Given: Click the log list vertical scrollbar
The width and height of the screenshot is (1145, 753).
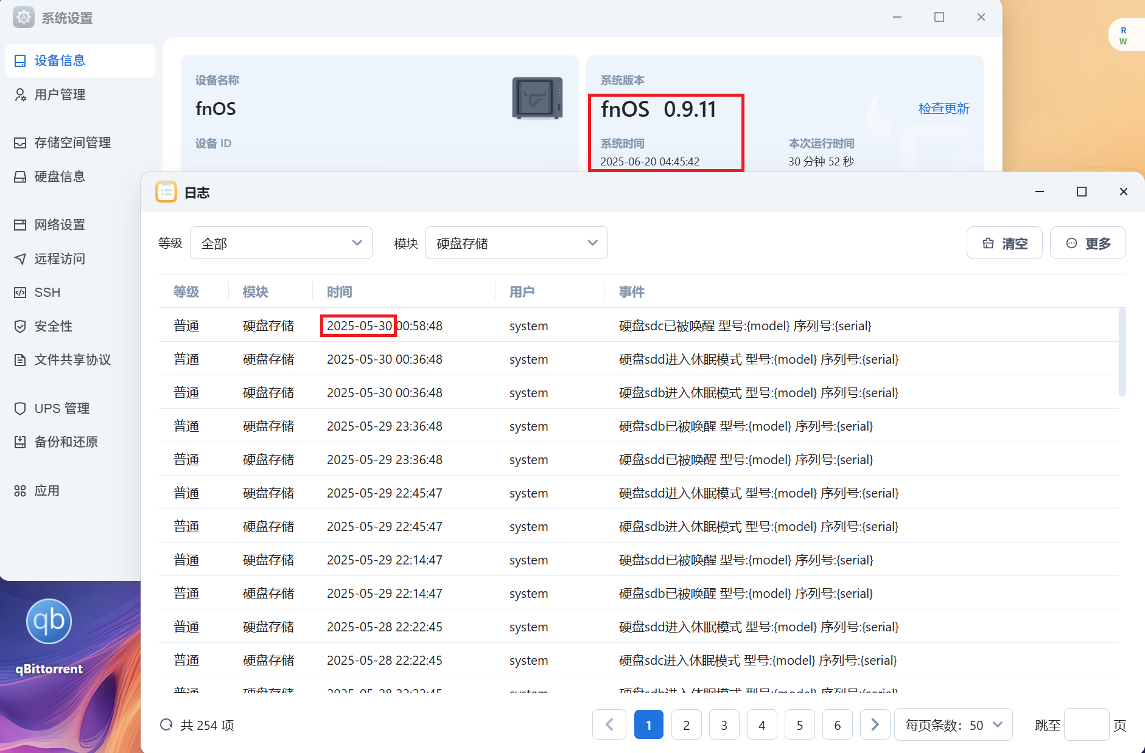Looking at the screenshot, I should (x=1122, y=353).
